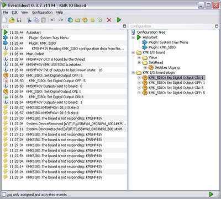
Task: Click the Add Macro toolbar icon
Action: tap(85, 20)
